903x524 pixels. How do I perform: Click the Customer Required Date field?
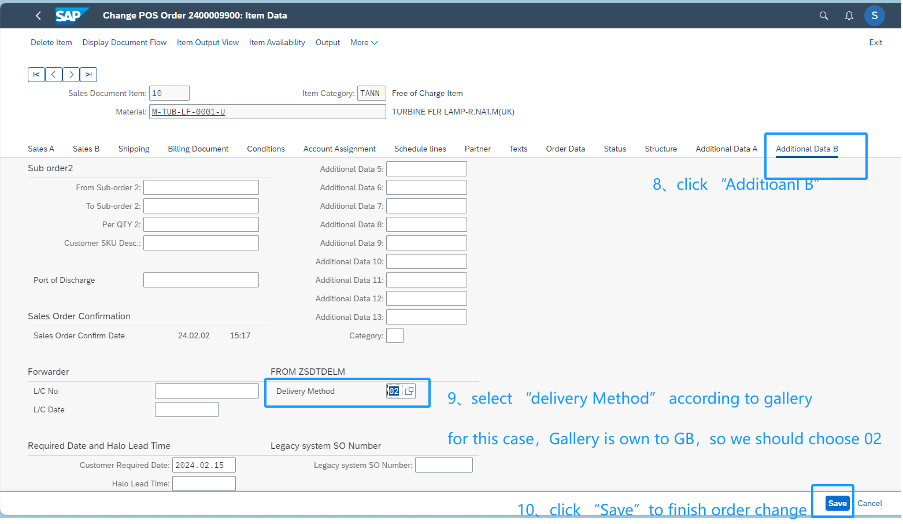[203, 465]
